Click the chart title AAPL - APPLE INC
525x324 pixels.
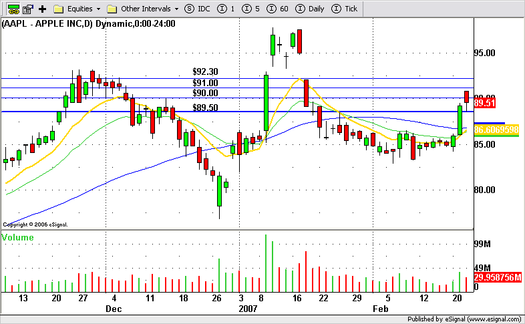pos(88,23)
